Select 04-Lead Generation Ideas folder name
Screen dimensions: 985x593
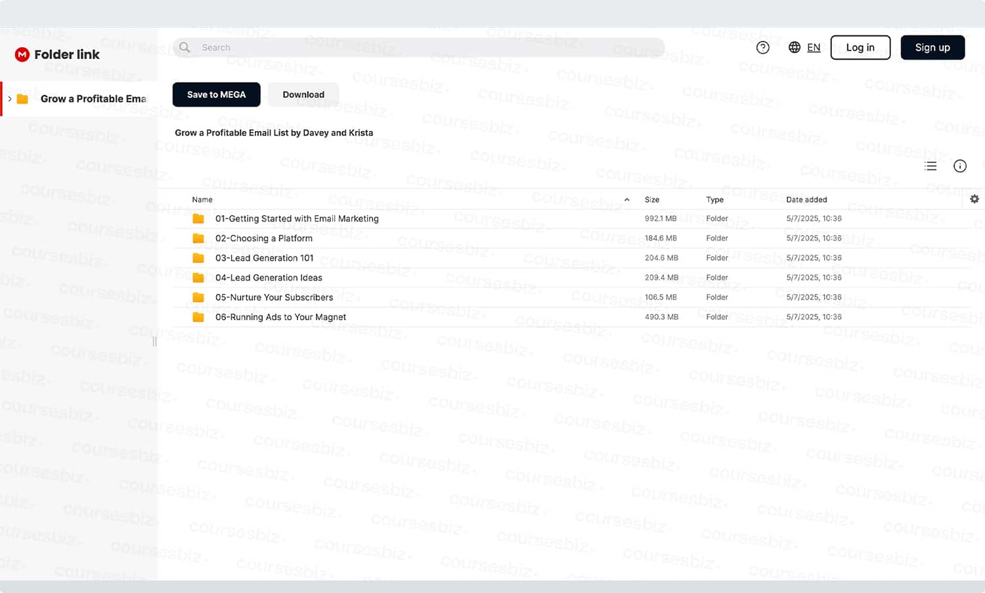[269, 277]
